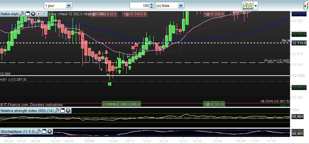Open RSI indicator settings wrench
The image size is (309, 144).
57,111
